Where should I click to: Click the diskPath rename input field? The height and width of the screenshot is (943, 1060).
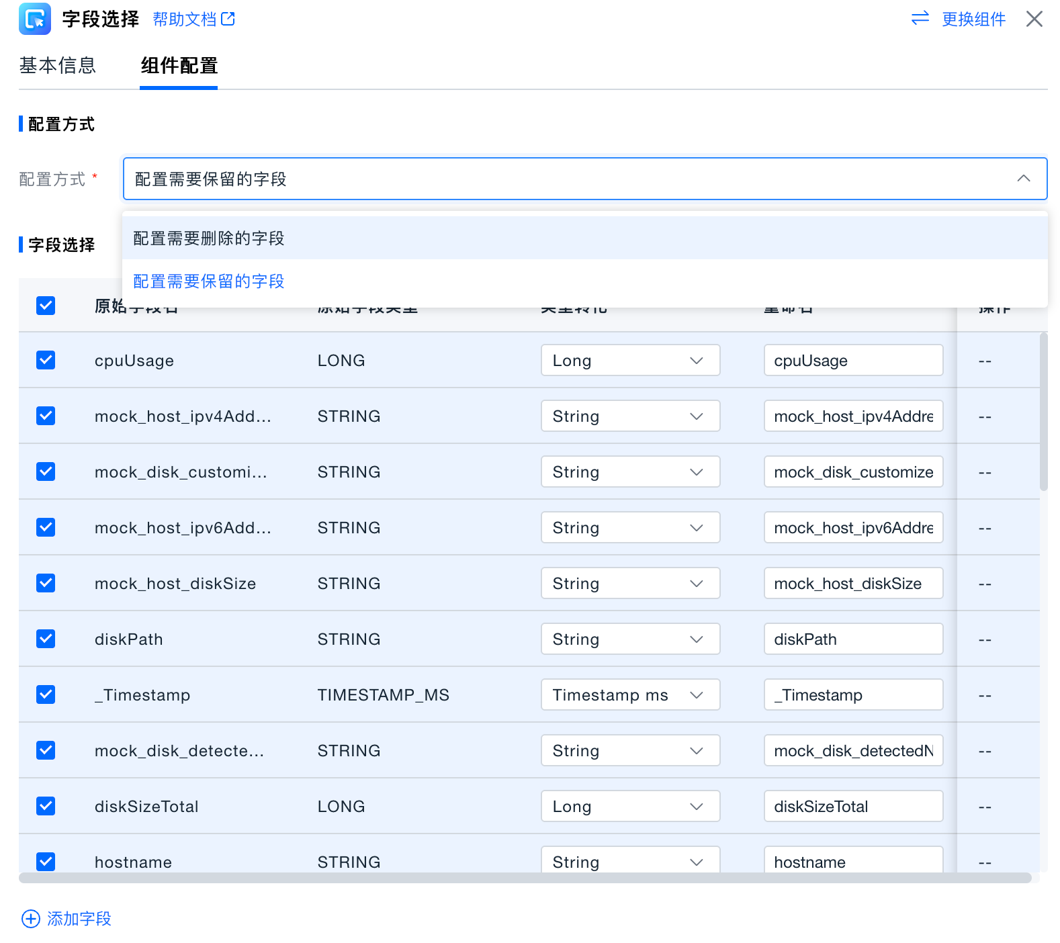point(852,639)
